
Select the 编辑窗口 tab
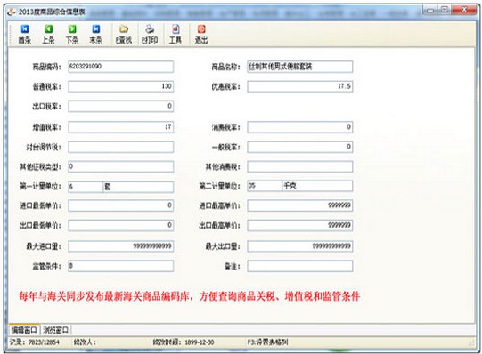(24, 330)
